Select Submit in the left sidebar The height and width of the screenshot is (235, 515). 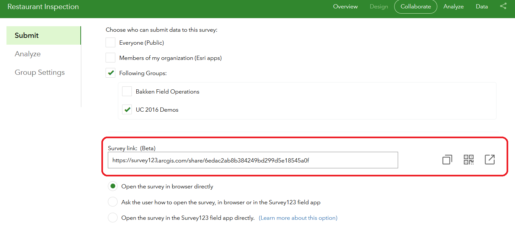44,35
